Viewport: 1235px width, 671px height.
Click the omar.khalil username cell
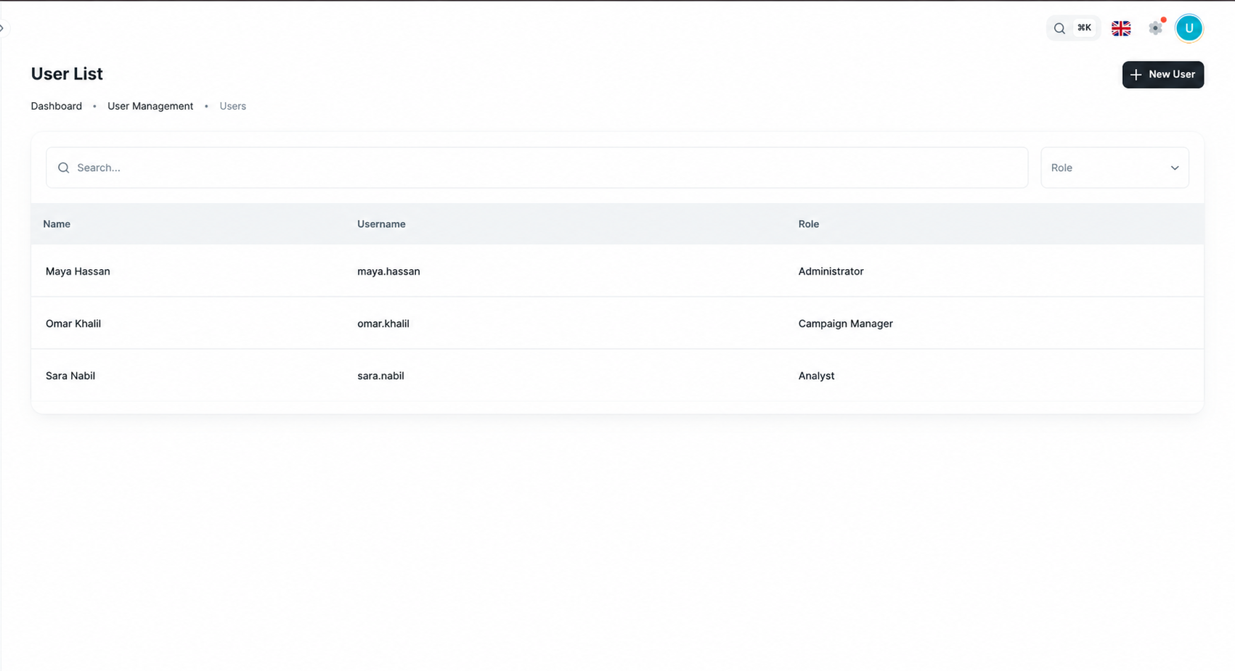click(383, 324)
